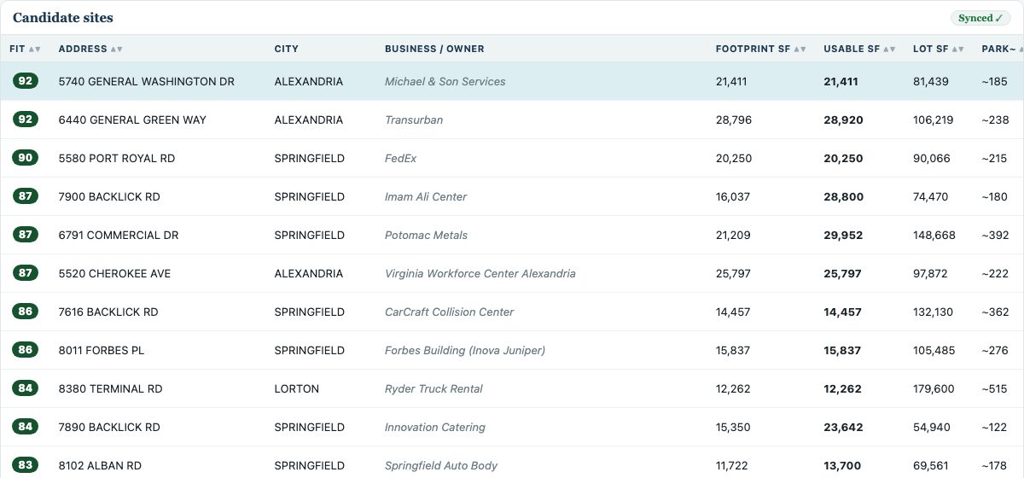The image size is (1024, 478).
Task: Click lot SF value 148,668
Action: click(934, 236)
